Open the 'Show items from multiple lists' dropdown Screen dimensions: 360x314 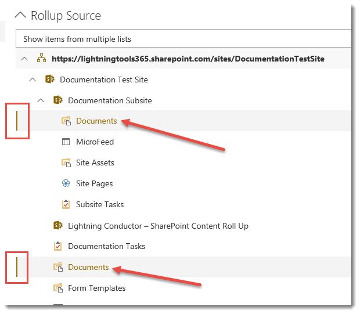tap(183, 38)
